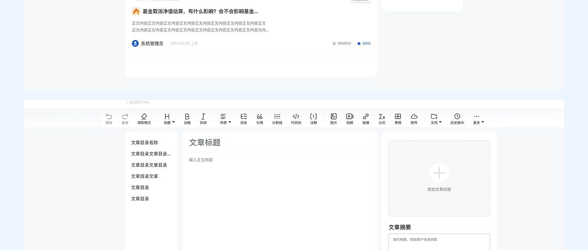Click the download count icon 2656512
The image size is (588, 250).
334,43
